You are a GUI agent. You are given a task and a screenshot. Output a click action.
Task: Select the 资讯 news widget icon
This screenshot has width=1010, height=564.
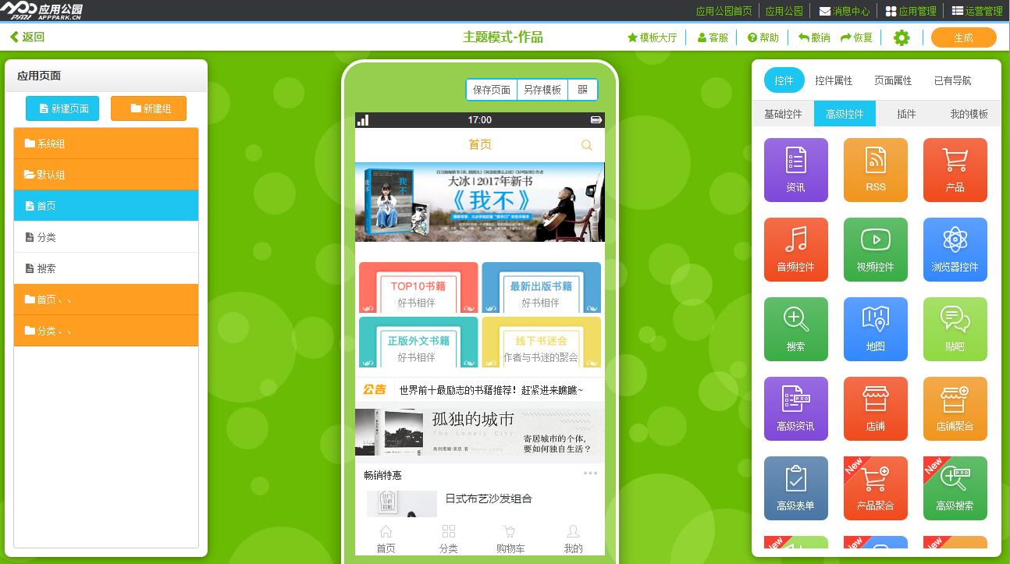795,169
